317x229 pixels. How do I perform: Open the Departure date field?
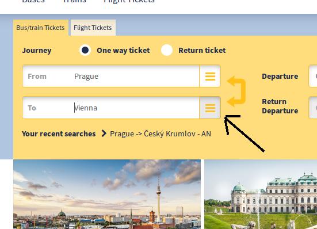[313, 76]
